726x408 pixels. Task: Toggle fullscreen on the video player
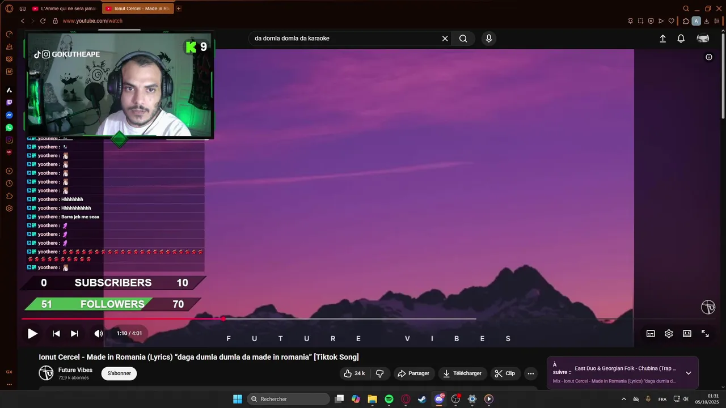[705, 334]
